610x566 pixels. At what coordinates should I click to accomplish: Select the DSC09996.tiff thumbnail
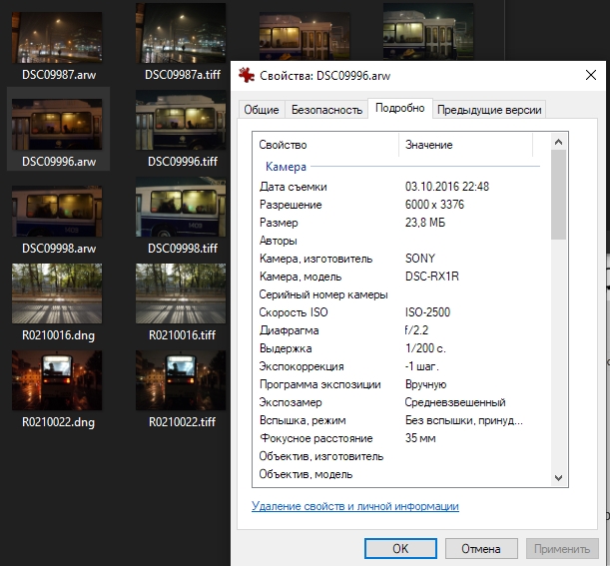click(x=181, y=120)
